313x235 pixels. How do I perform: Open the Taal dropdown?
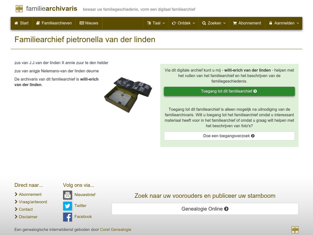coord(155,23)
